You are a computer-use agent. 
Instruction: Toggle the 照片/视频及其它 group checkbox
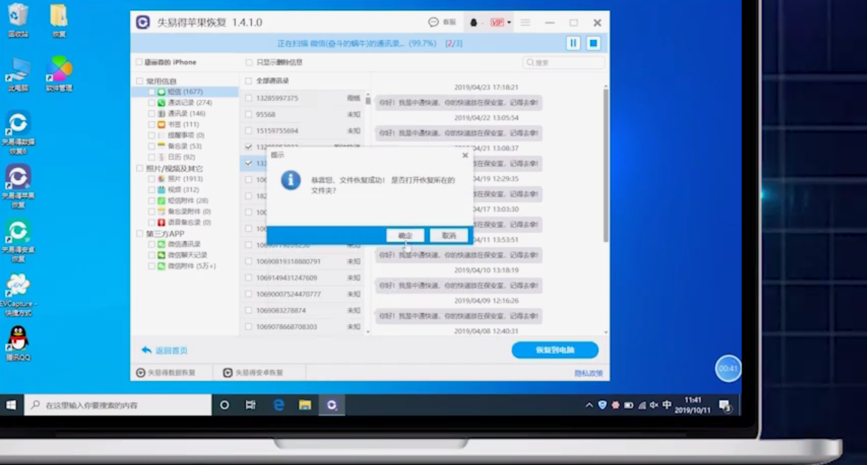140,169
